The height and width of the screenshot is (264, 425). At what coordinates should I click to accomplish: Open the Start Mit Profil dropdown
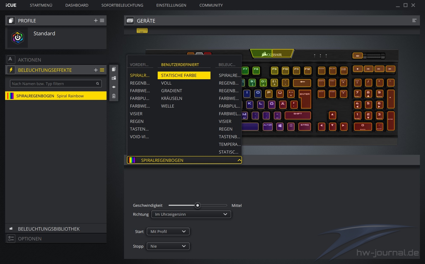click(168, 232)
